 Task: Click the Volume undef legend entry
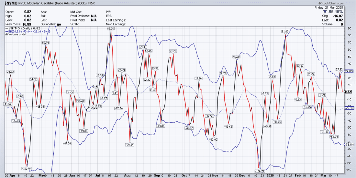[17, 34]
